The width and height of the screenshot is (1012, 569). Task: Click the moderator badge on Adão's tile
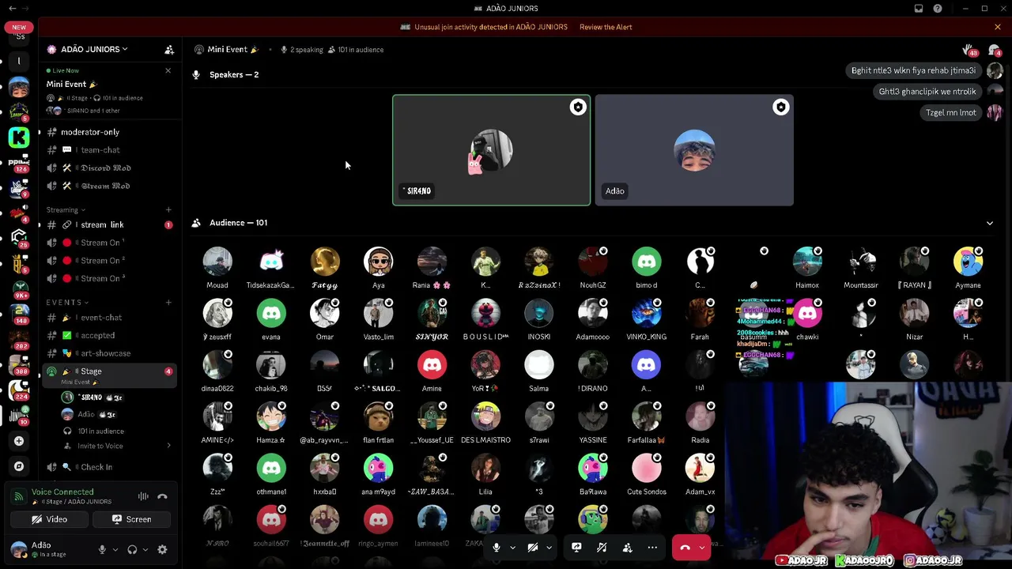(x=780, y=107)
